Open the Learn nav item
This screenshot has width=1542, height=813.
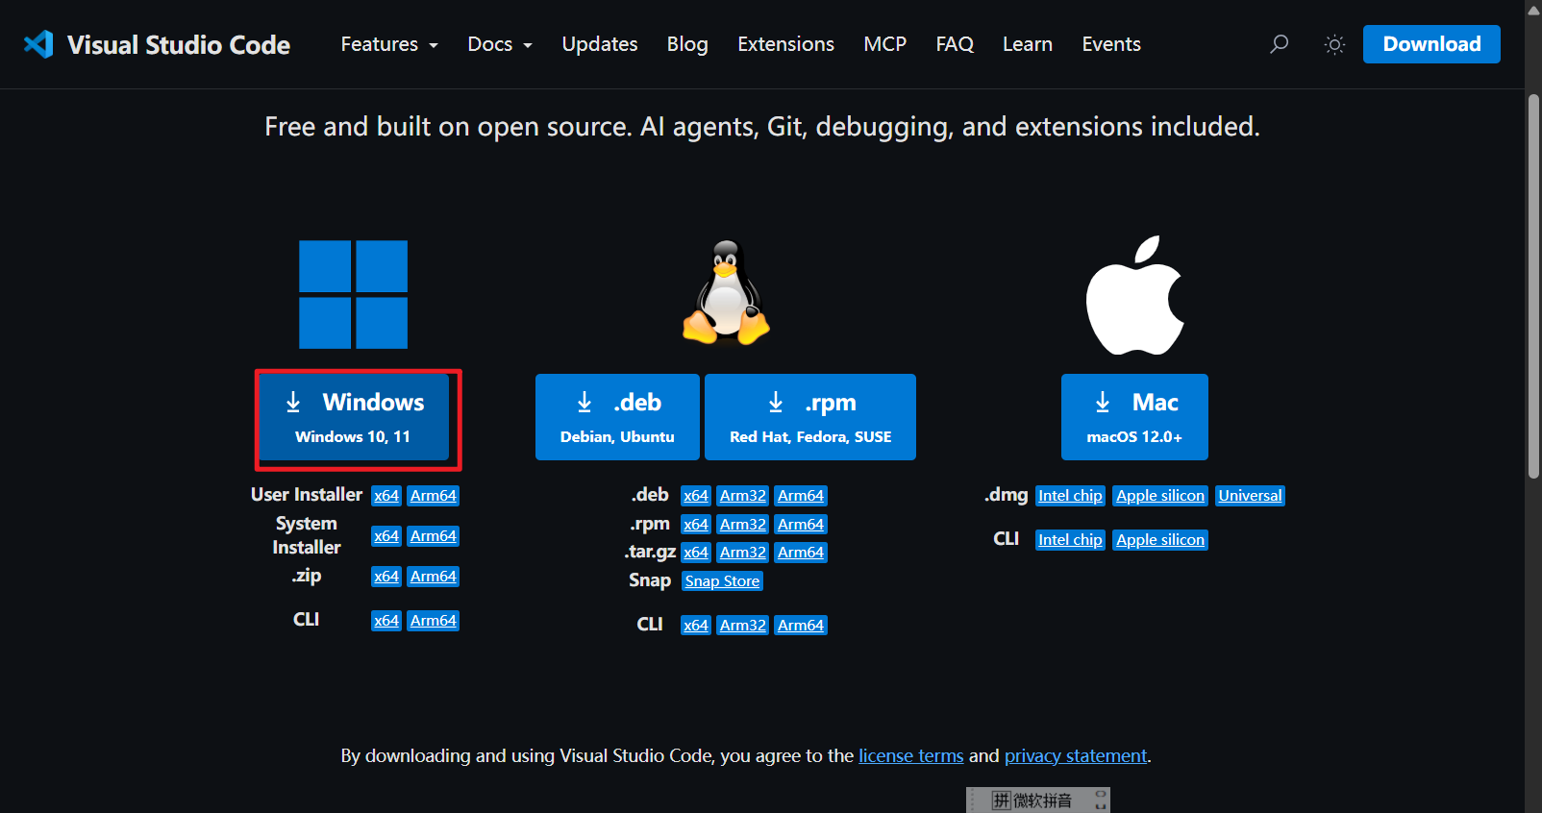point(1028,44)
